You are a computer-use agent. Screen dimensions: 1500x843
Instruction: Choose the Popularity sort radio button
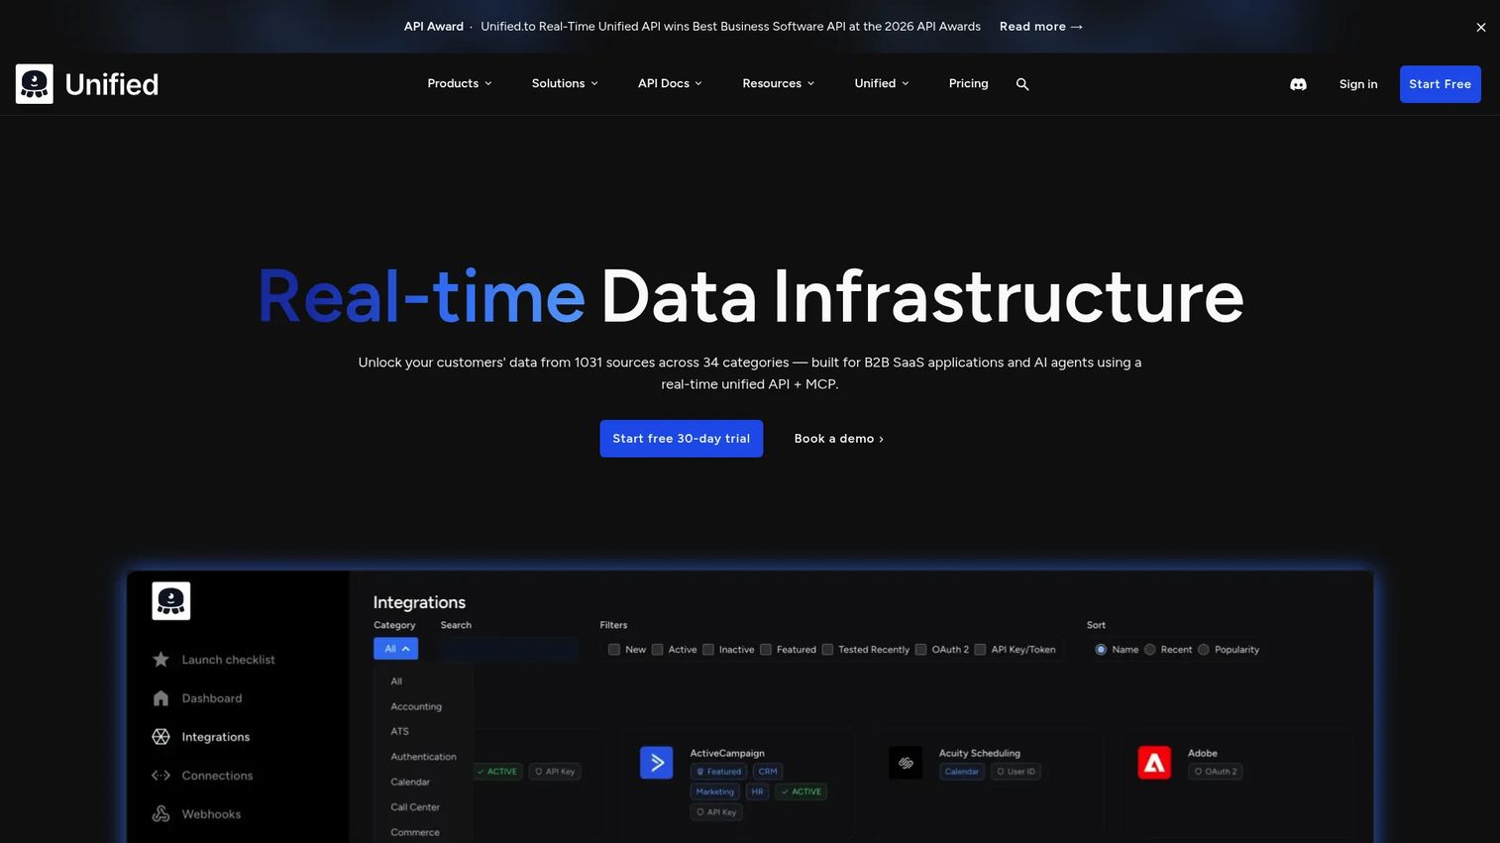1204,650
